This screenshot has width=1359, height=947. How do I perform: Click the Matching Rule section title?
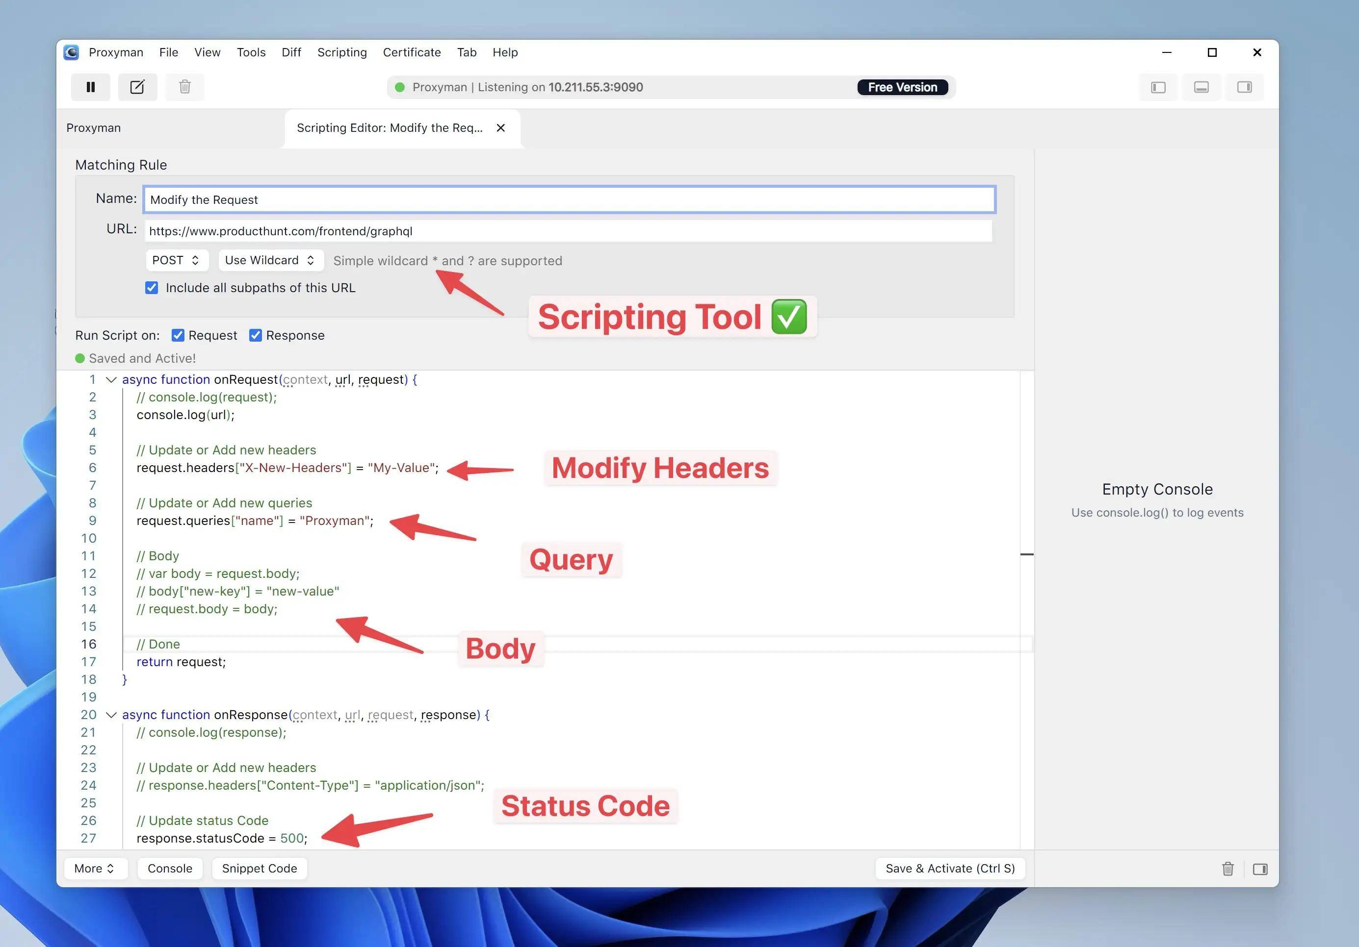click(x=121, y=165)
